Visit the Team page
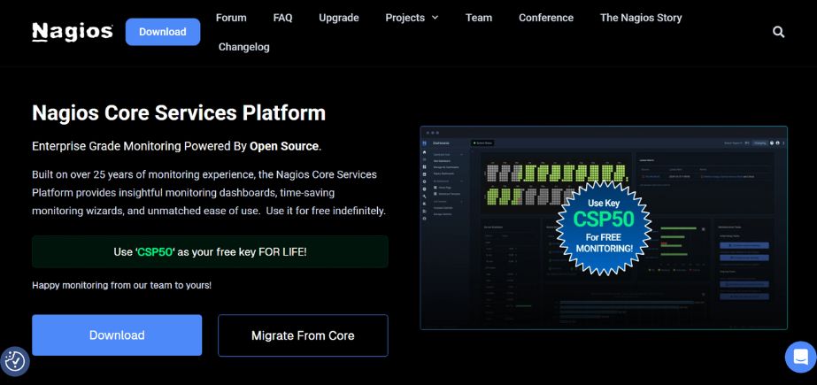 pos(478,18)
